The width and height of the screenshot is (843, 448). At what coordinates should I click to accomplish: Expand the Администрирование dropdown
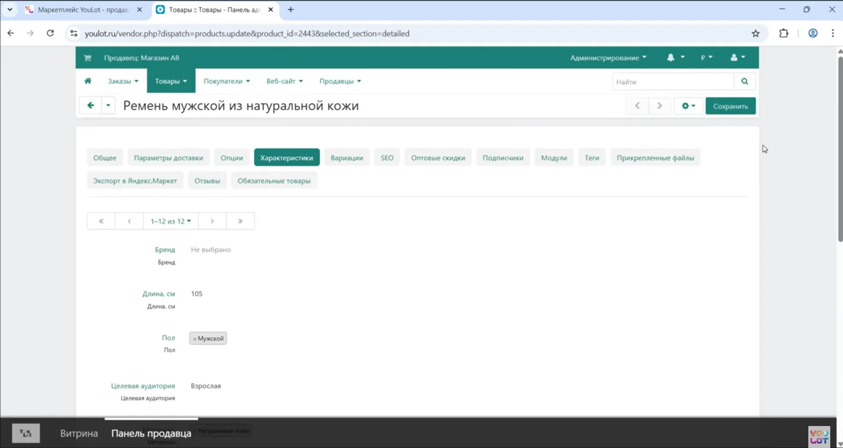click(608, 58)
